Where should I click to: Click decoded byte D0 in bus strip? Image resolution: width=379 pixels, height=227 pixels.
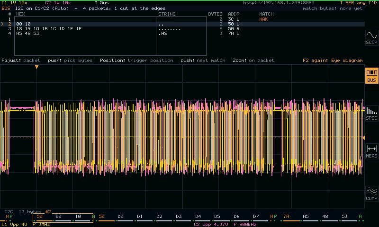120,217
